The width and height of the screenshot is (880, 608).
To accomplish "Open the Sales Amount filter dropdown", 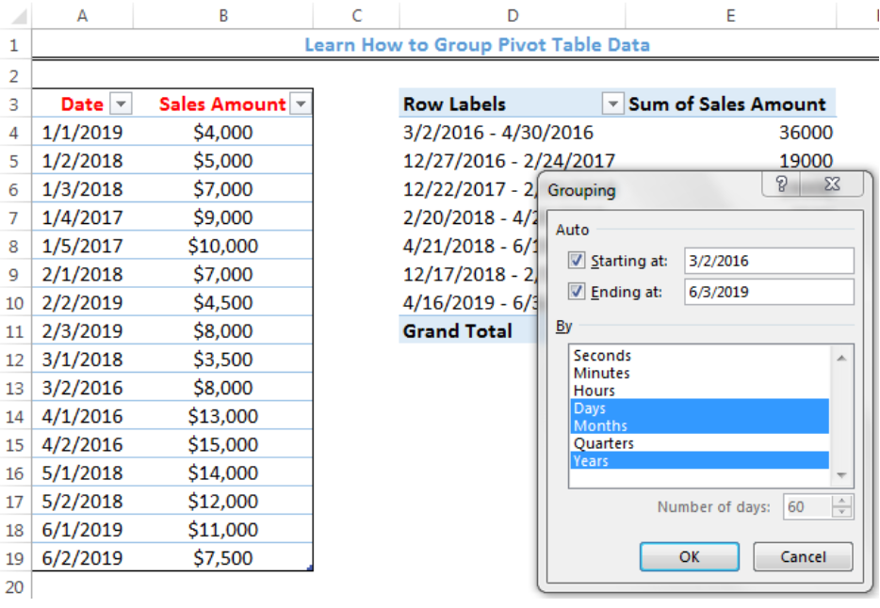I will [x=301, y=104].
